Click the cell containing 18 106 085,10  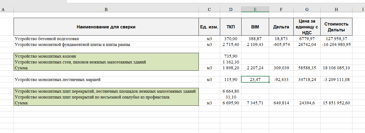[336, 68]
